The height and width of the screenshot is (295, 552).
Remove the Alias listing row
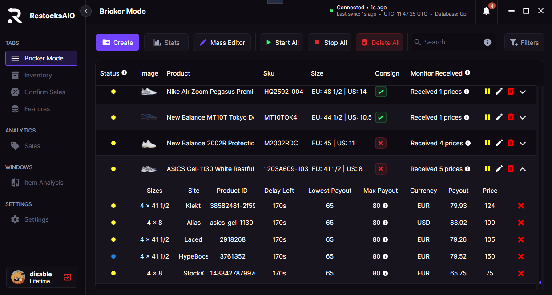[521, 223]
